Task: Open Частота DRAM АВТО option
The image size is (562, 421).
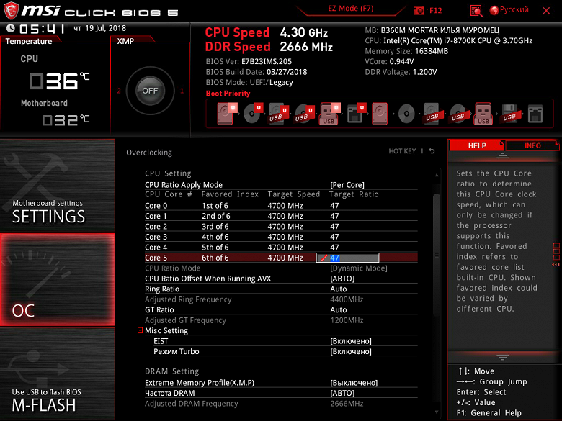Action: (342, 394)
